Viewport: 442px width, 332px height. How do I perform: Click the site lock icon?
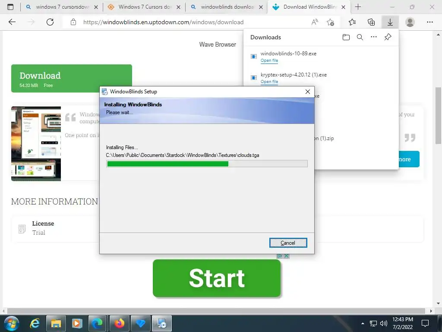pyautogui.click(x=73, y=22)
